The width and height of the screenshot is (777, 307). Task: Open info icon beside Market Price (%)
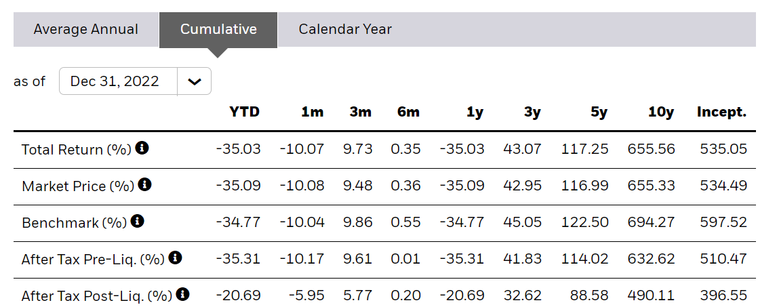(144, 184)
